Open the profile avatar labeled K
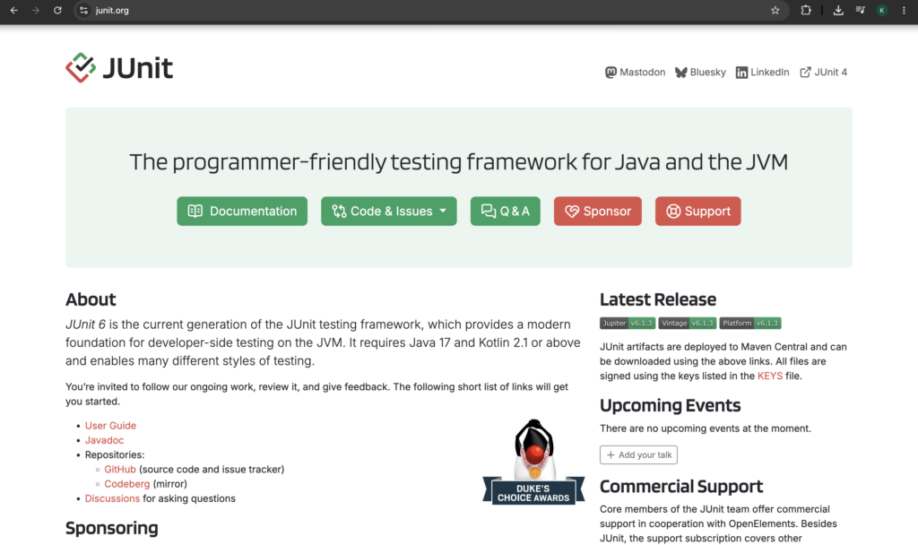The image size is (918, 545). pyautogui.click(x=882, y=10)
